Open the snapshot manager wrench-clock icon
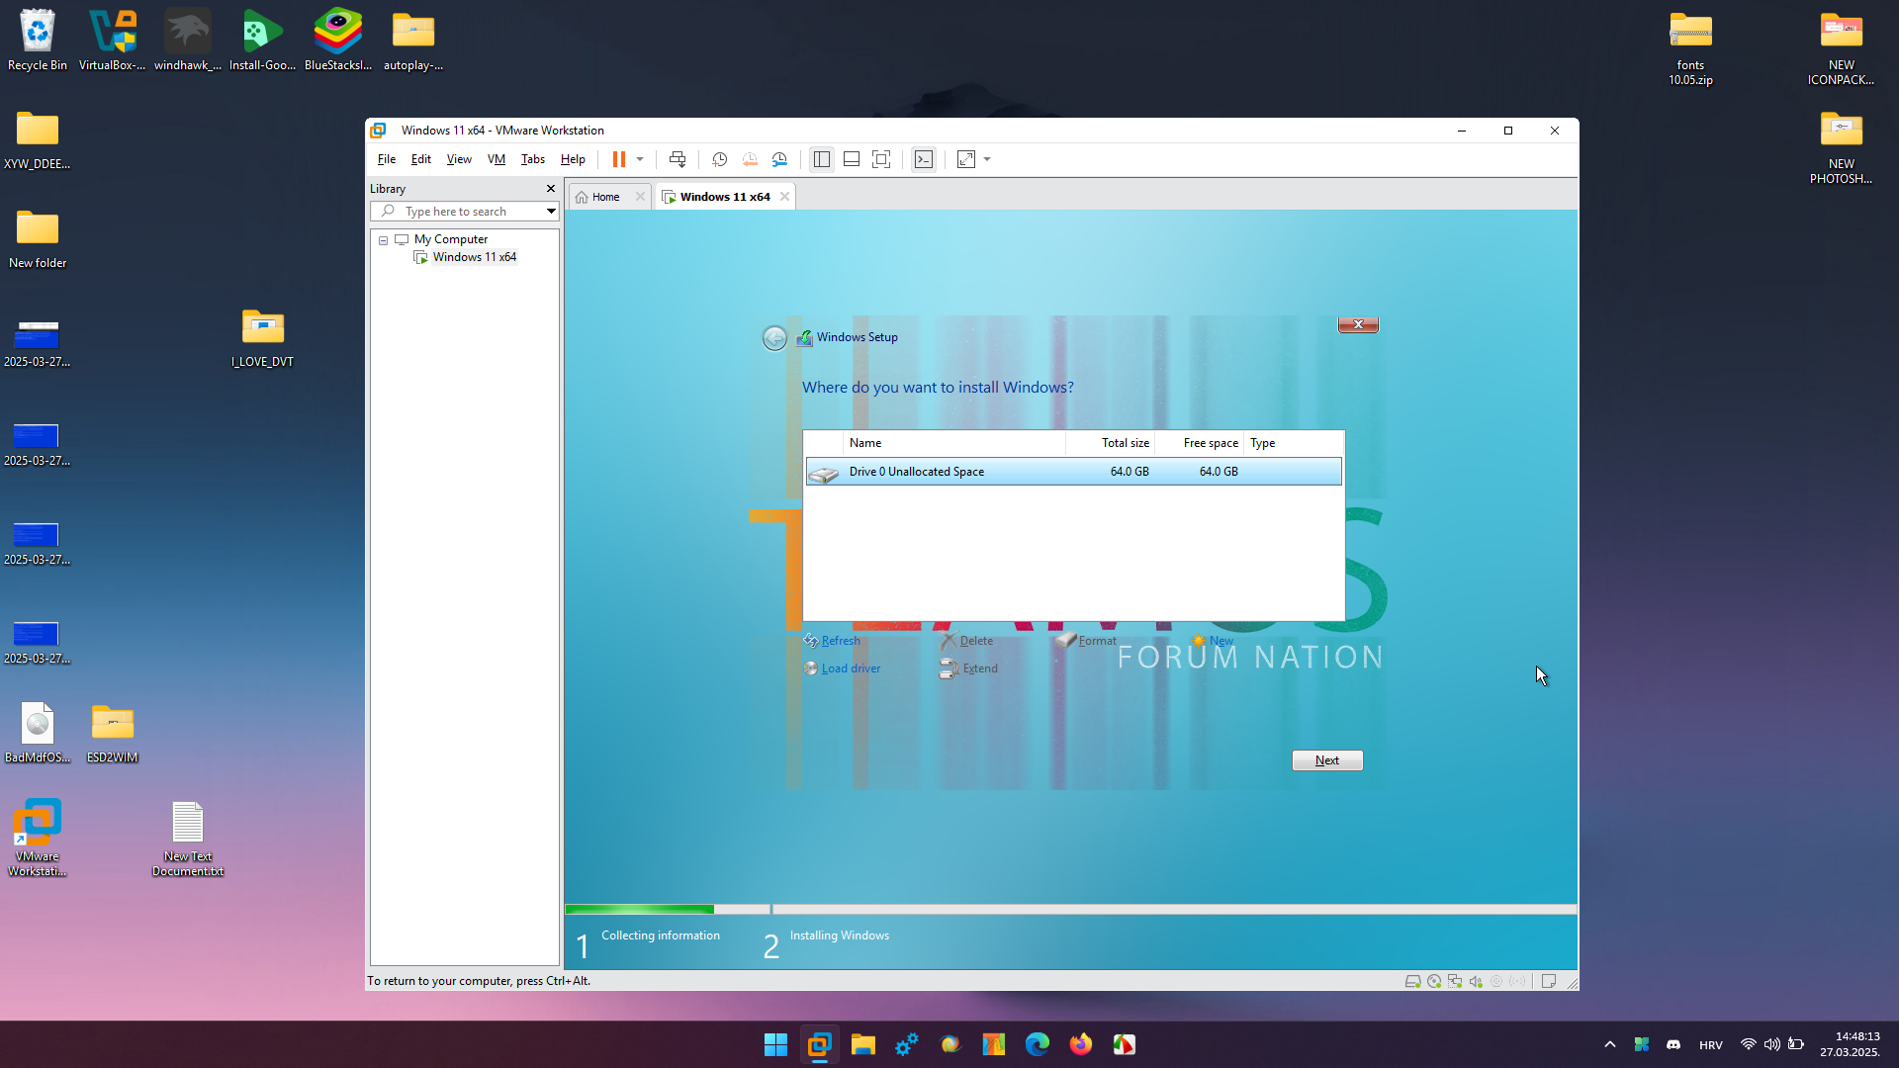The width and height of the screenshot is (1899, 1068). (x=780, y=159)
